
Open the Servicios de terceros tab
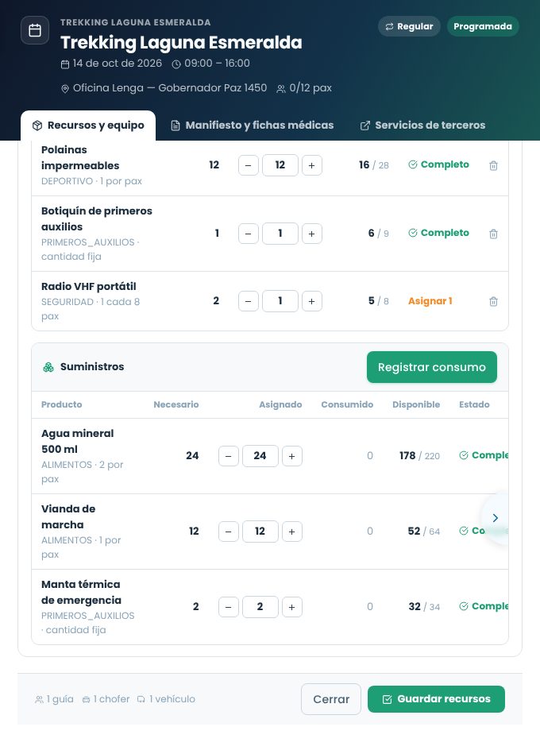(x=422, y=126)
